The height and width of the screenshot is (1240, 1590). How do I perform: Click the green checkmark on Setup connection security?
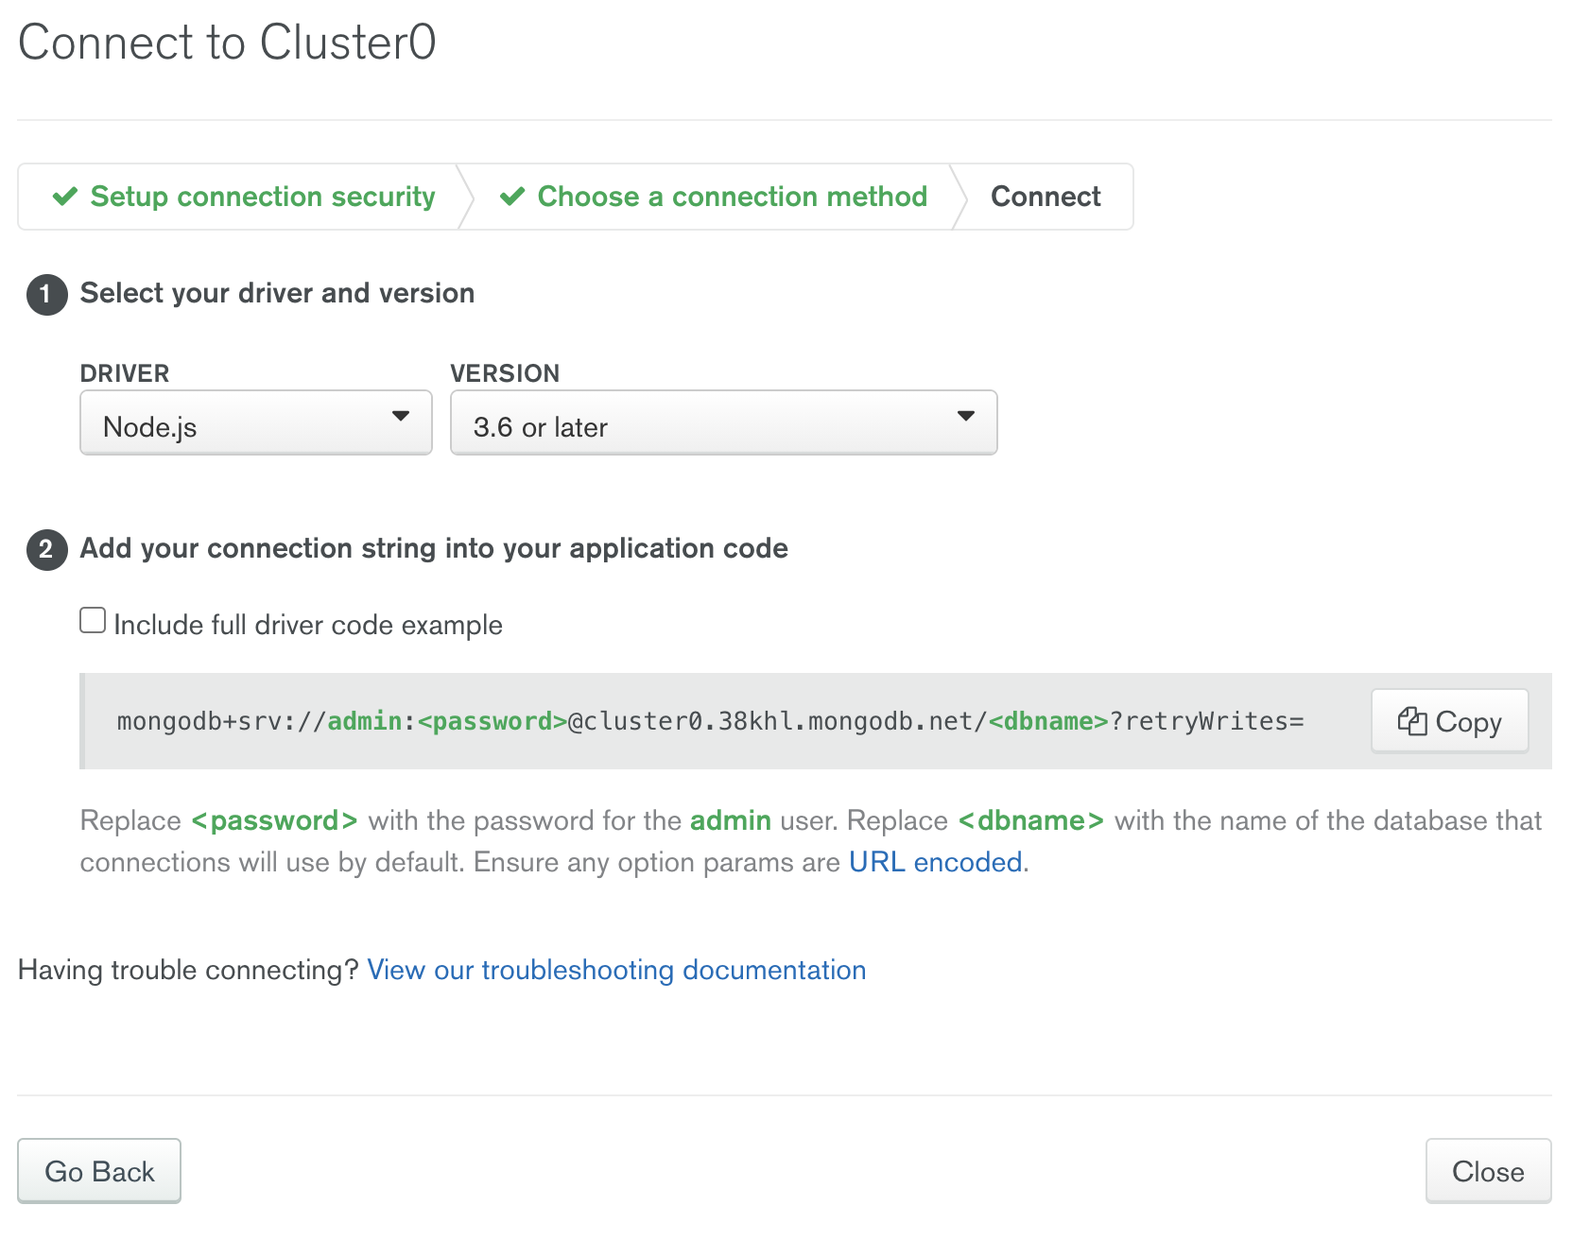coord(65,197)
